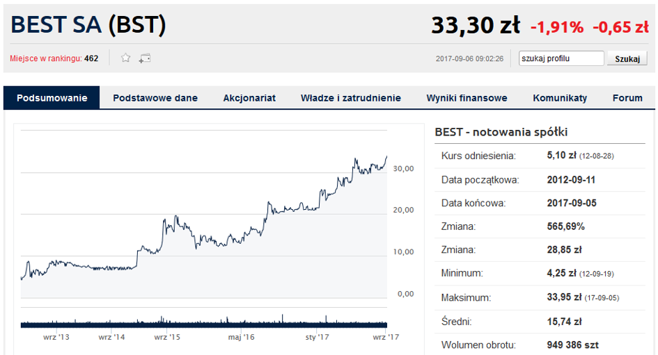Open the Komunikaty tab

[x=560, y=98]
